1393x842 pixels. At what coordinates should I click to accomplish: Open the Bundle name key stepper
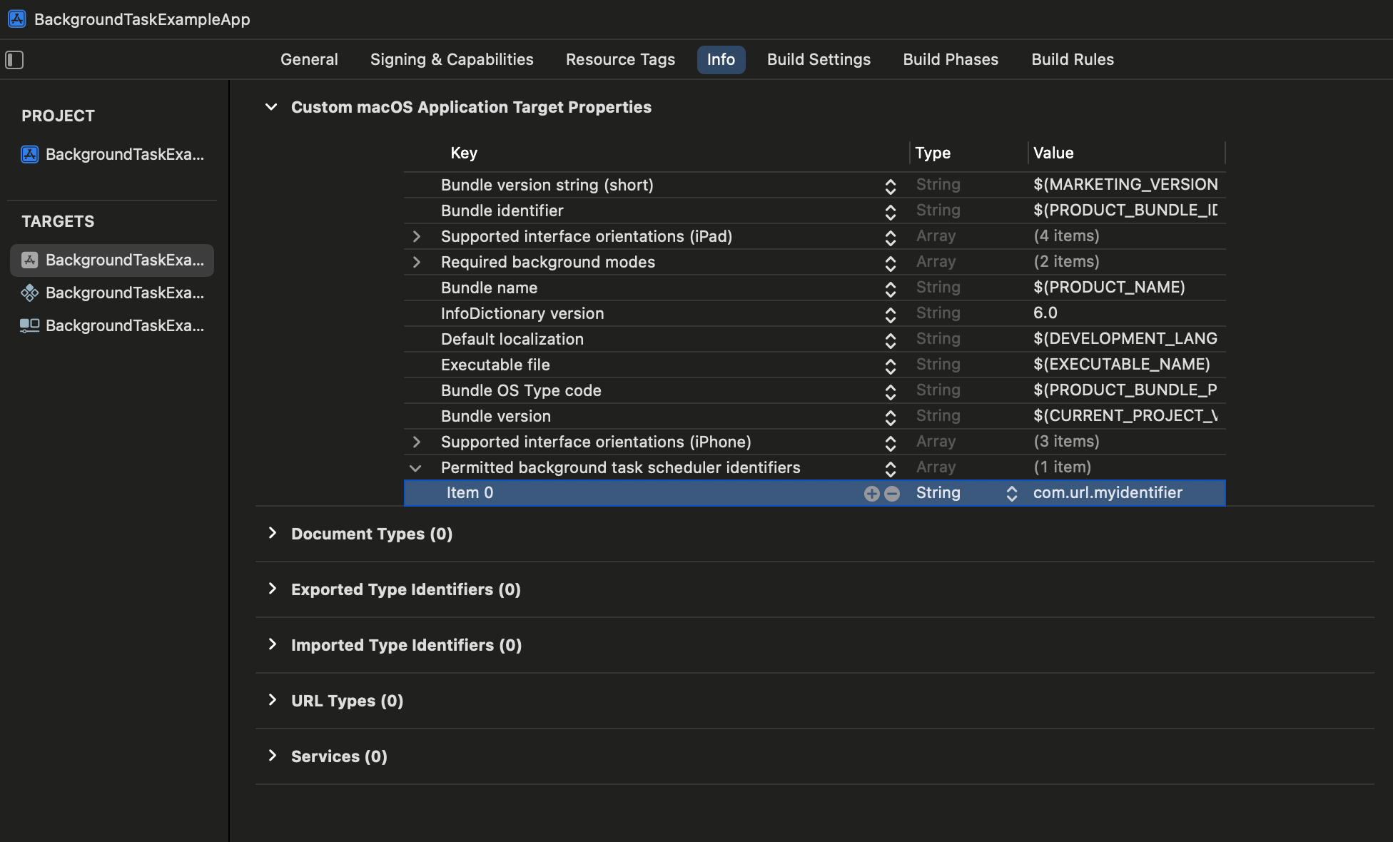(x=890, y=289)
